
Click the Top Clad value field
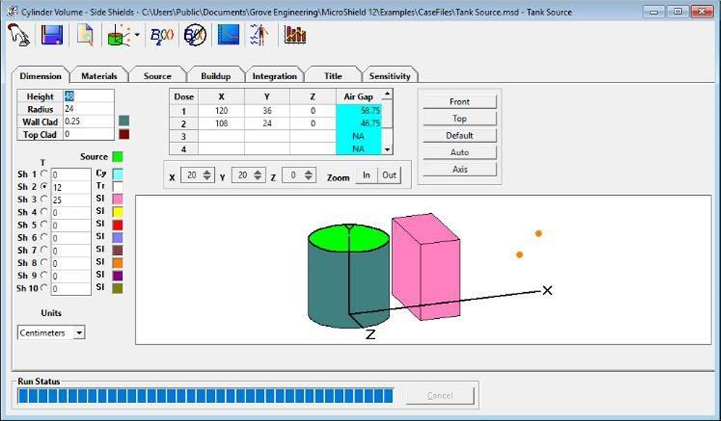[88, 134]
